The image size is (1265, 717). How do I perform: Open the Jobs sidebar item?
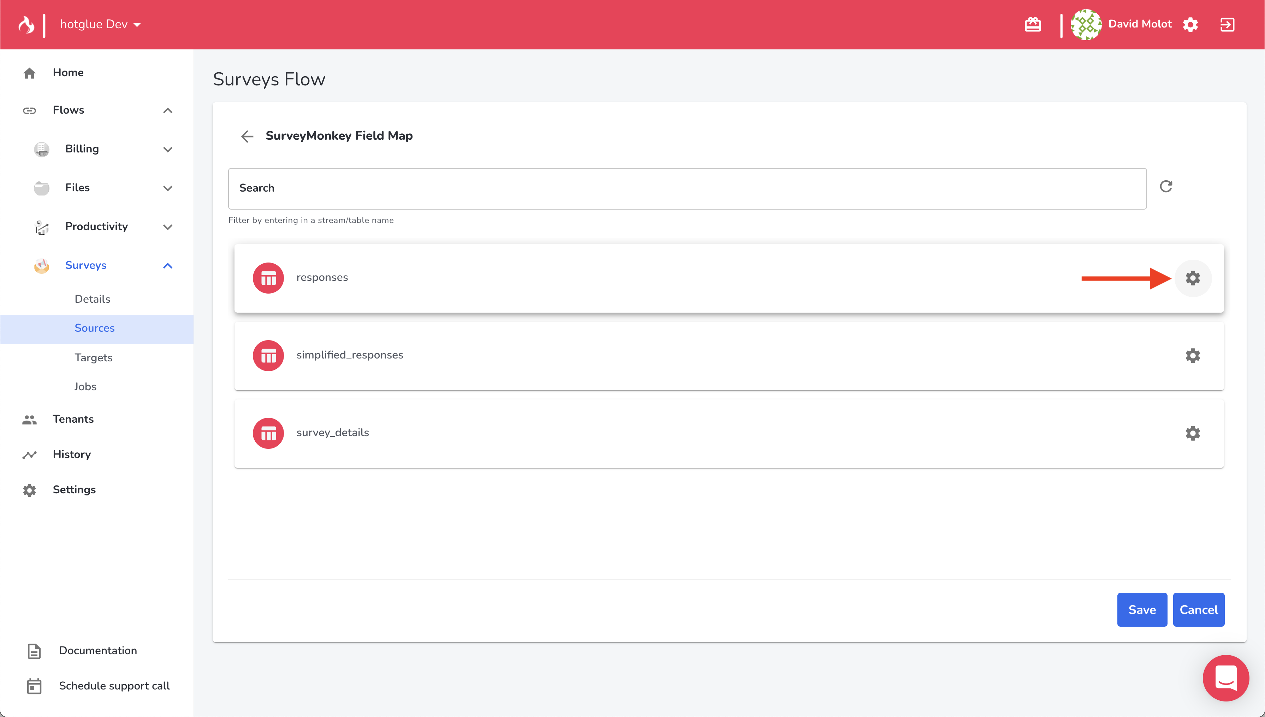(x=85, y=387)
